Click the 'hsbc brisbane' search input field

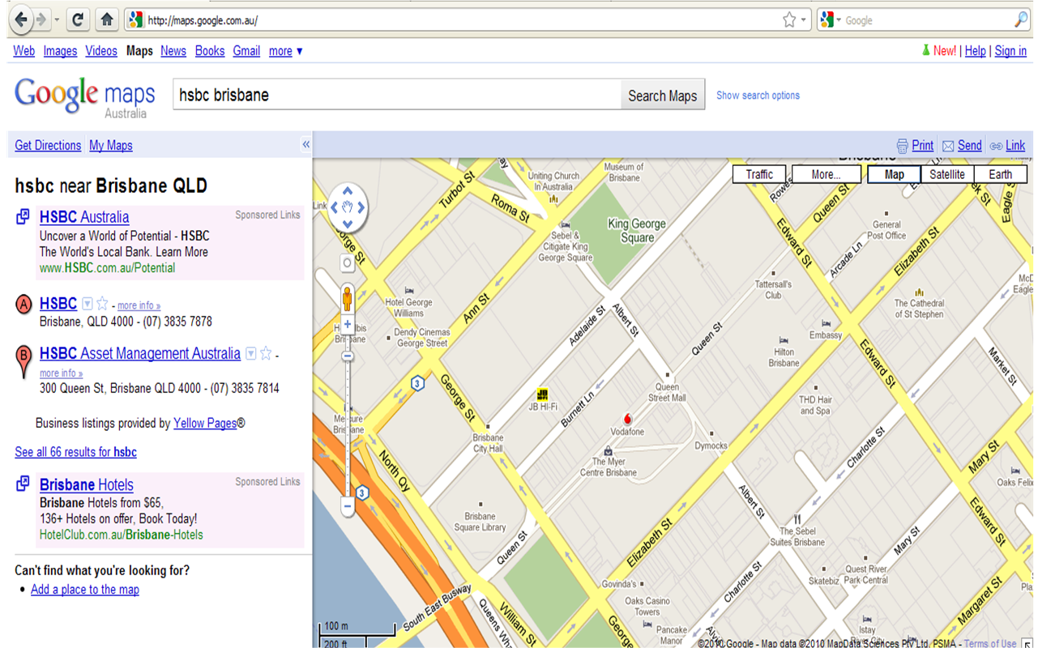click(397, 95)
